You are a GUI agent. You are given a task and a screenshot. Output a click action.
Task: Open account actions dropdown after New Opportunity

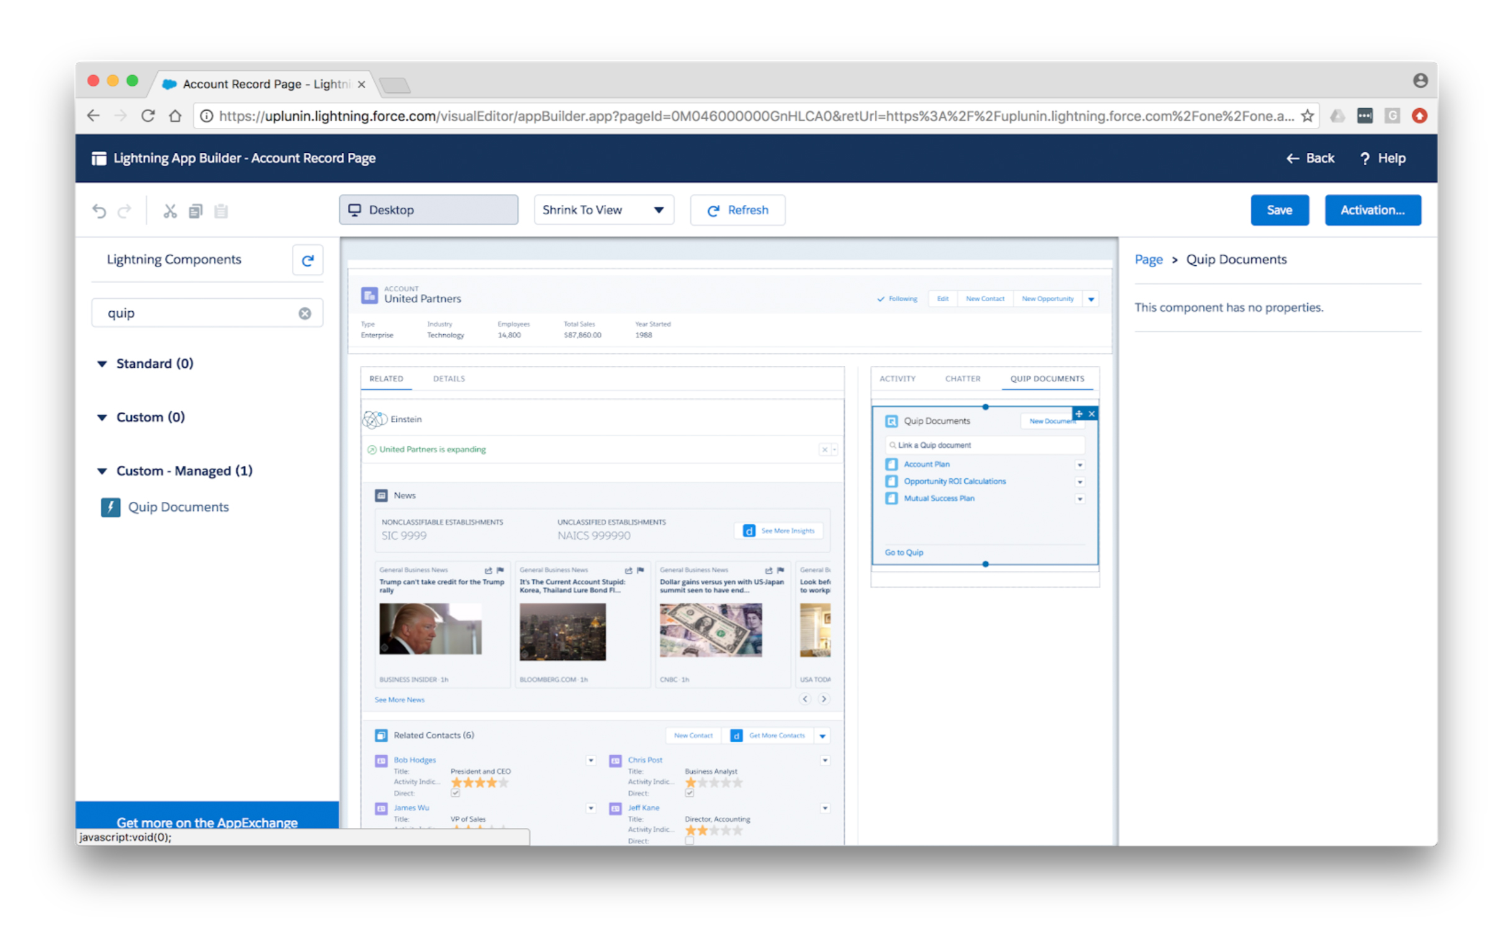point(1091,299)
